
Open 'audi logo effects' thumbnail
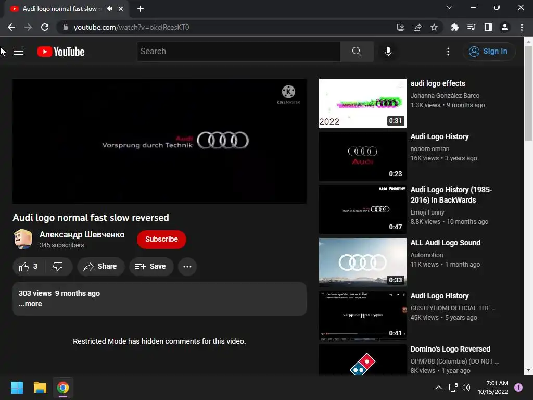(x=362, y=103)
